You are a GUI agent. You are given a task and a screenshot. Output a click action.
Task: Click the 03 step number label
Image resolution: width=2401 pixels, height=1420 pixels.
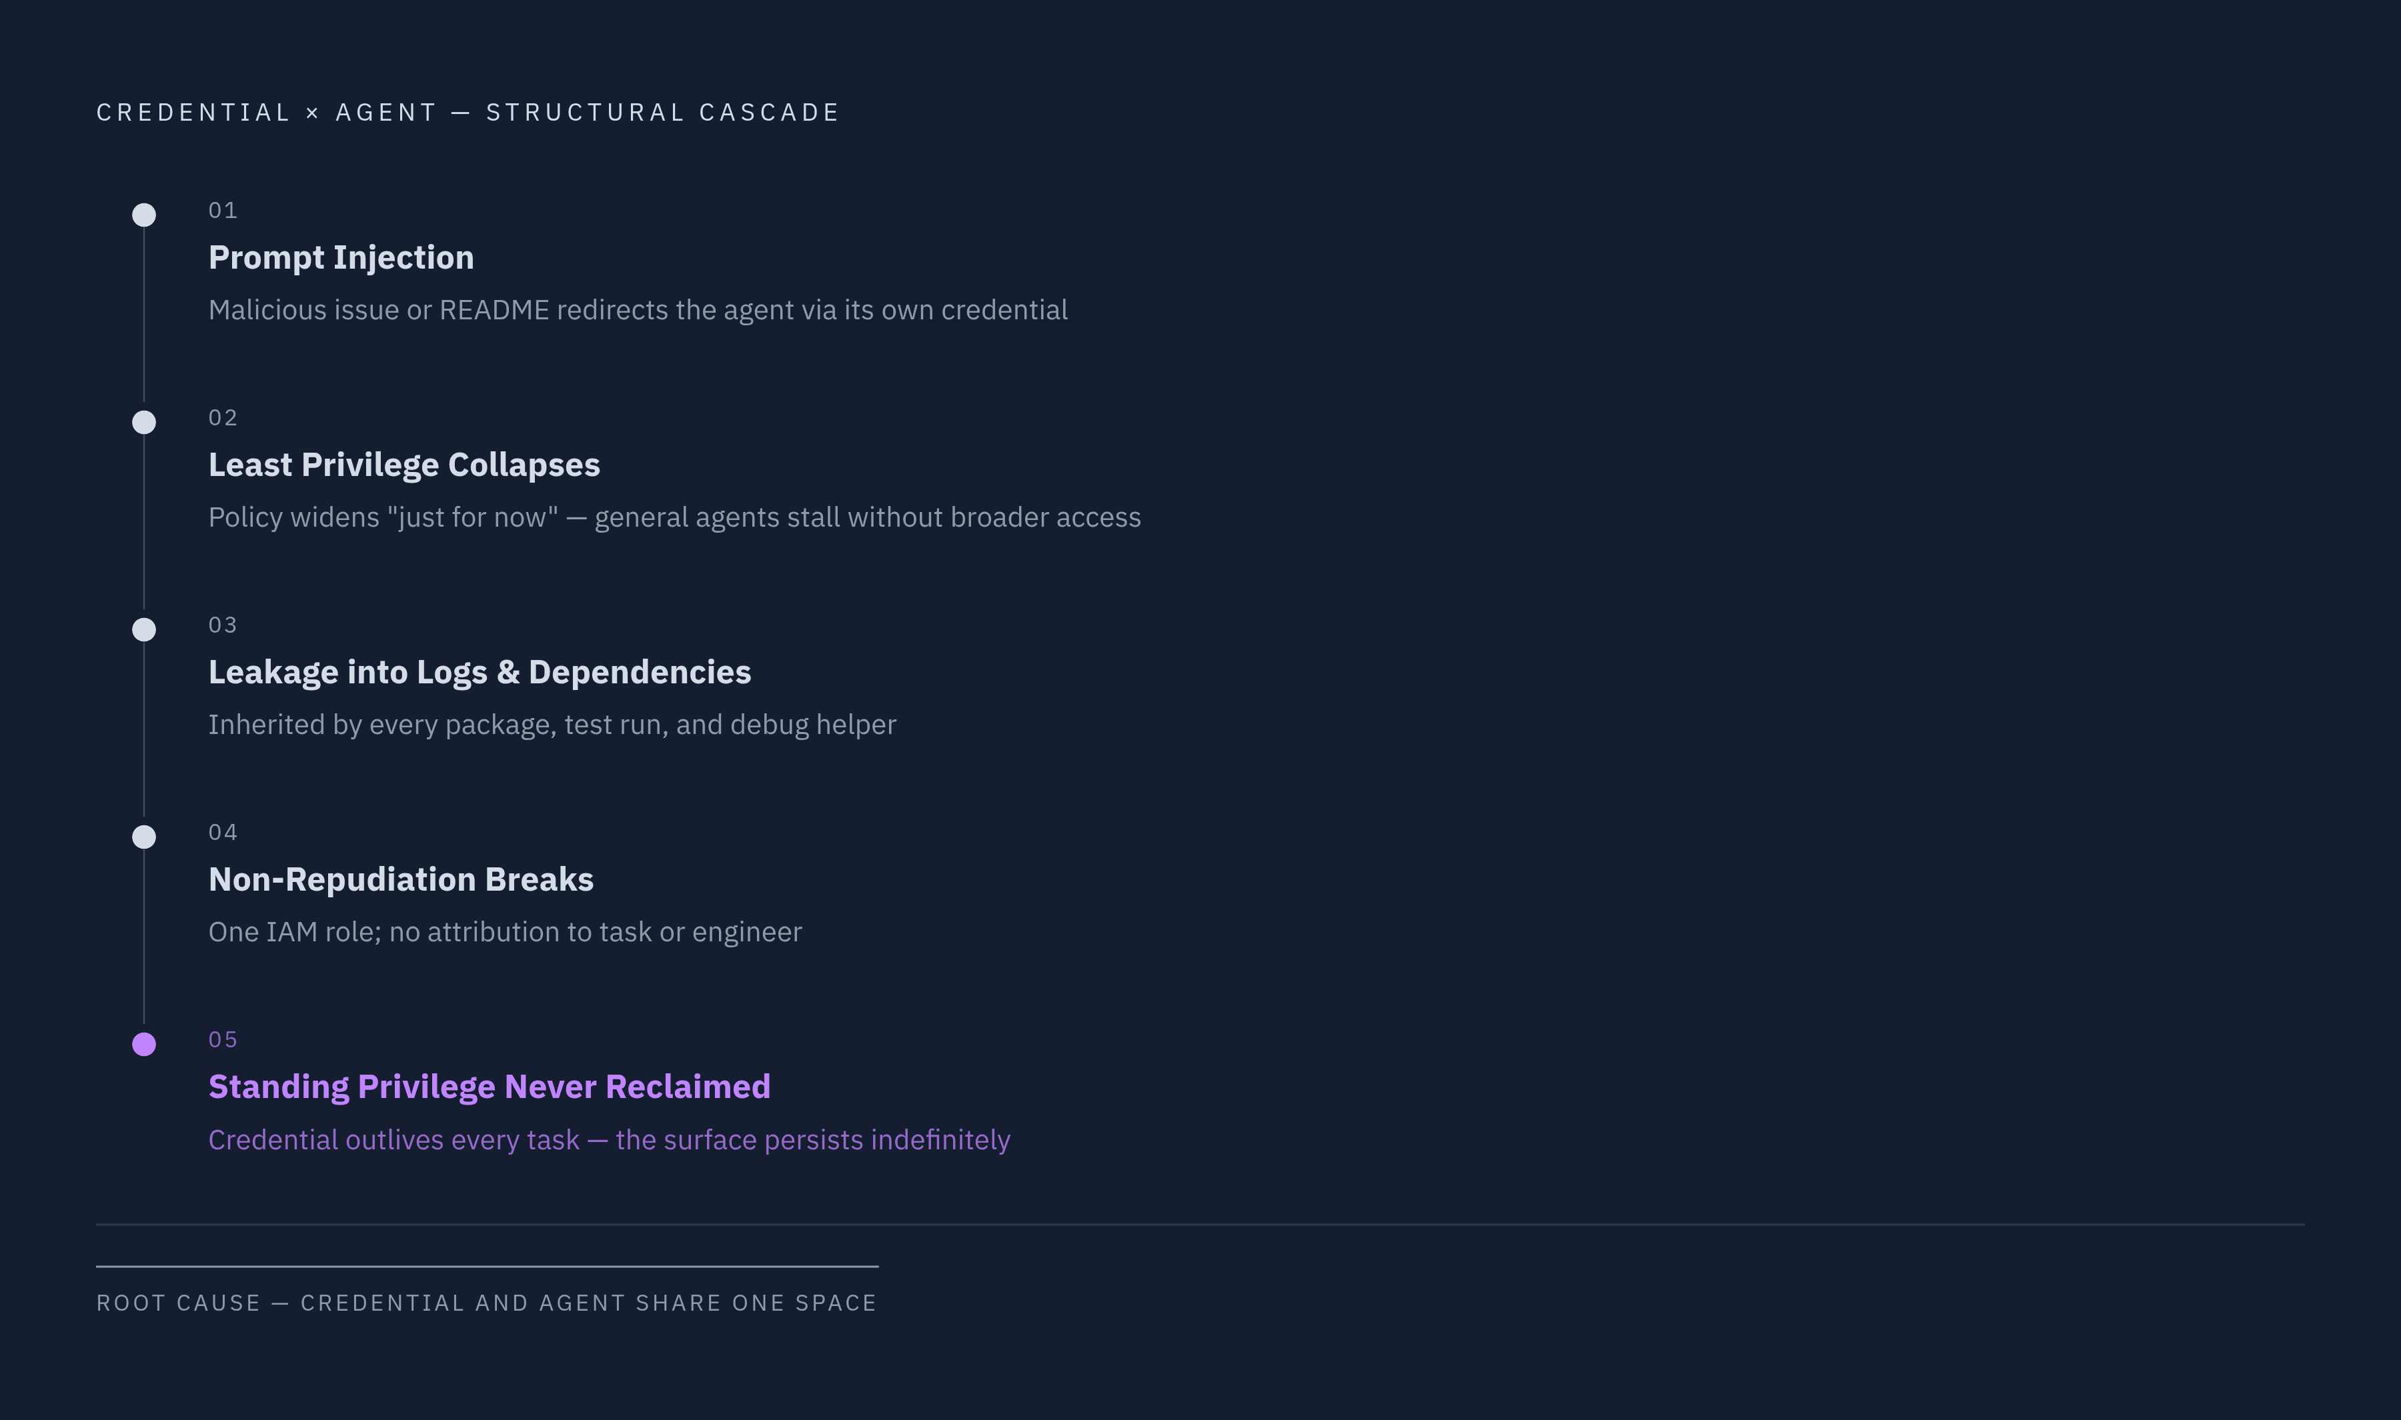pos(223,625)
